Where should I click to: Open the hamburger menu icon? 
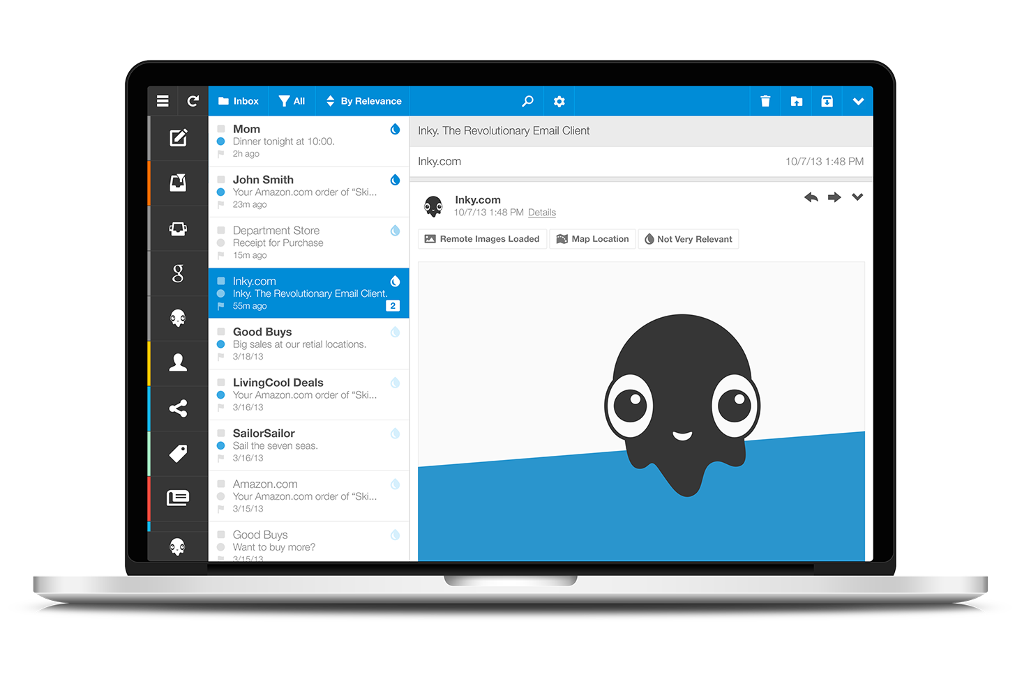click(x=163, y=101)
